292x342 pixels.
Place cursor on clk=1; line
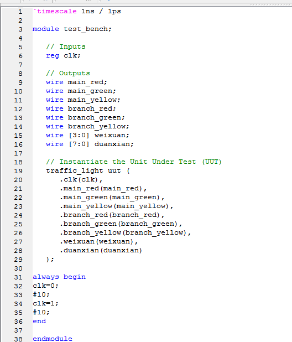(x=45, y=304)
